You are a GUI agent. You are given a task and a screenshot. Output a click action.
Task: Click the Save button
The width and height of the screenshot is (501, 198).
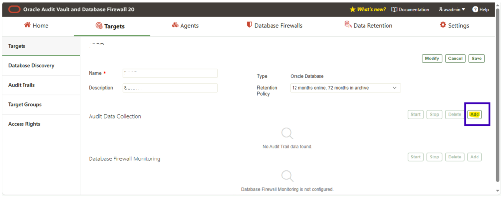pyautogui.click(x=477, y=59)
